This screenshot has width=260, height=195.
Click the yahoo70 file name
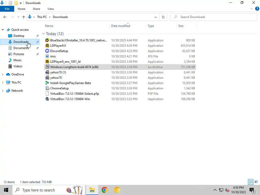point(56,78)
